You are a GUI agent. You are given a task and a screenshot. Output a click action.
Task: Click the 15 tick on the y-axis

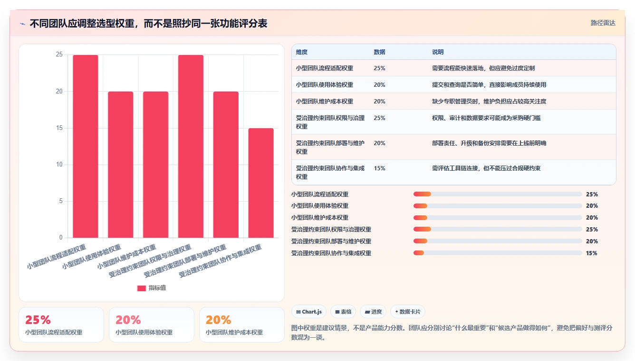pos(59,128)
